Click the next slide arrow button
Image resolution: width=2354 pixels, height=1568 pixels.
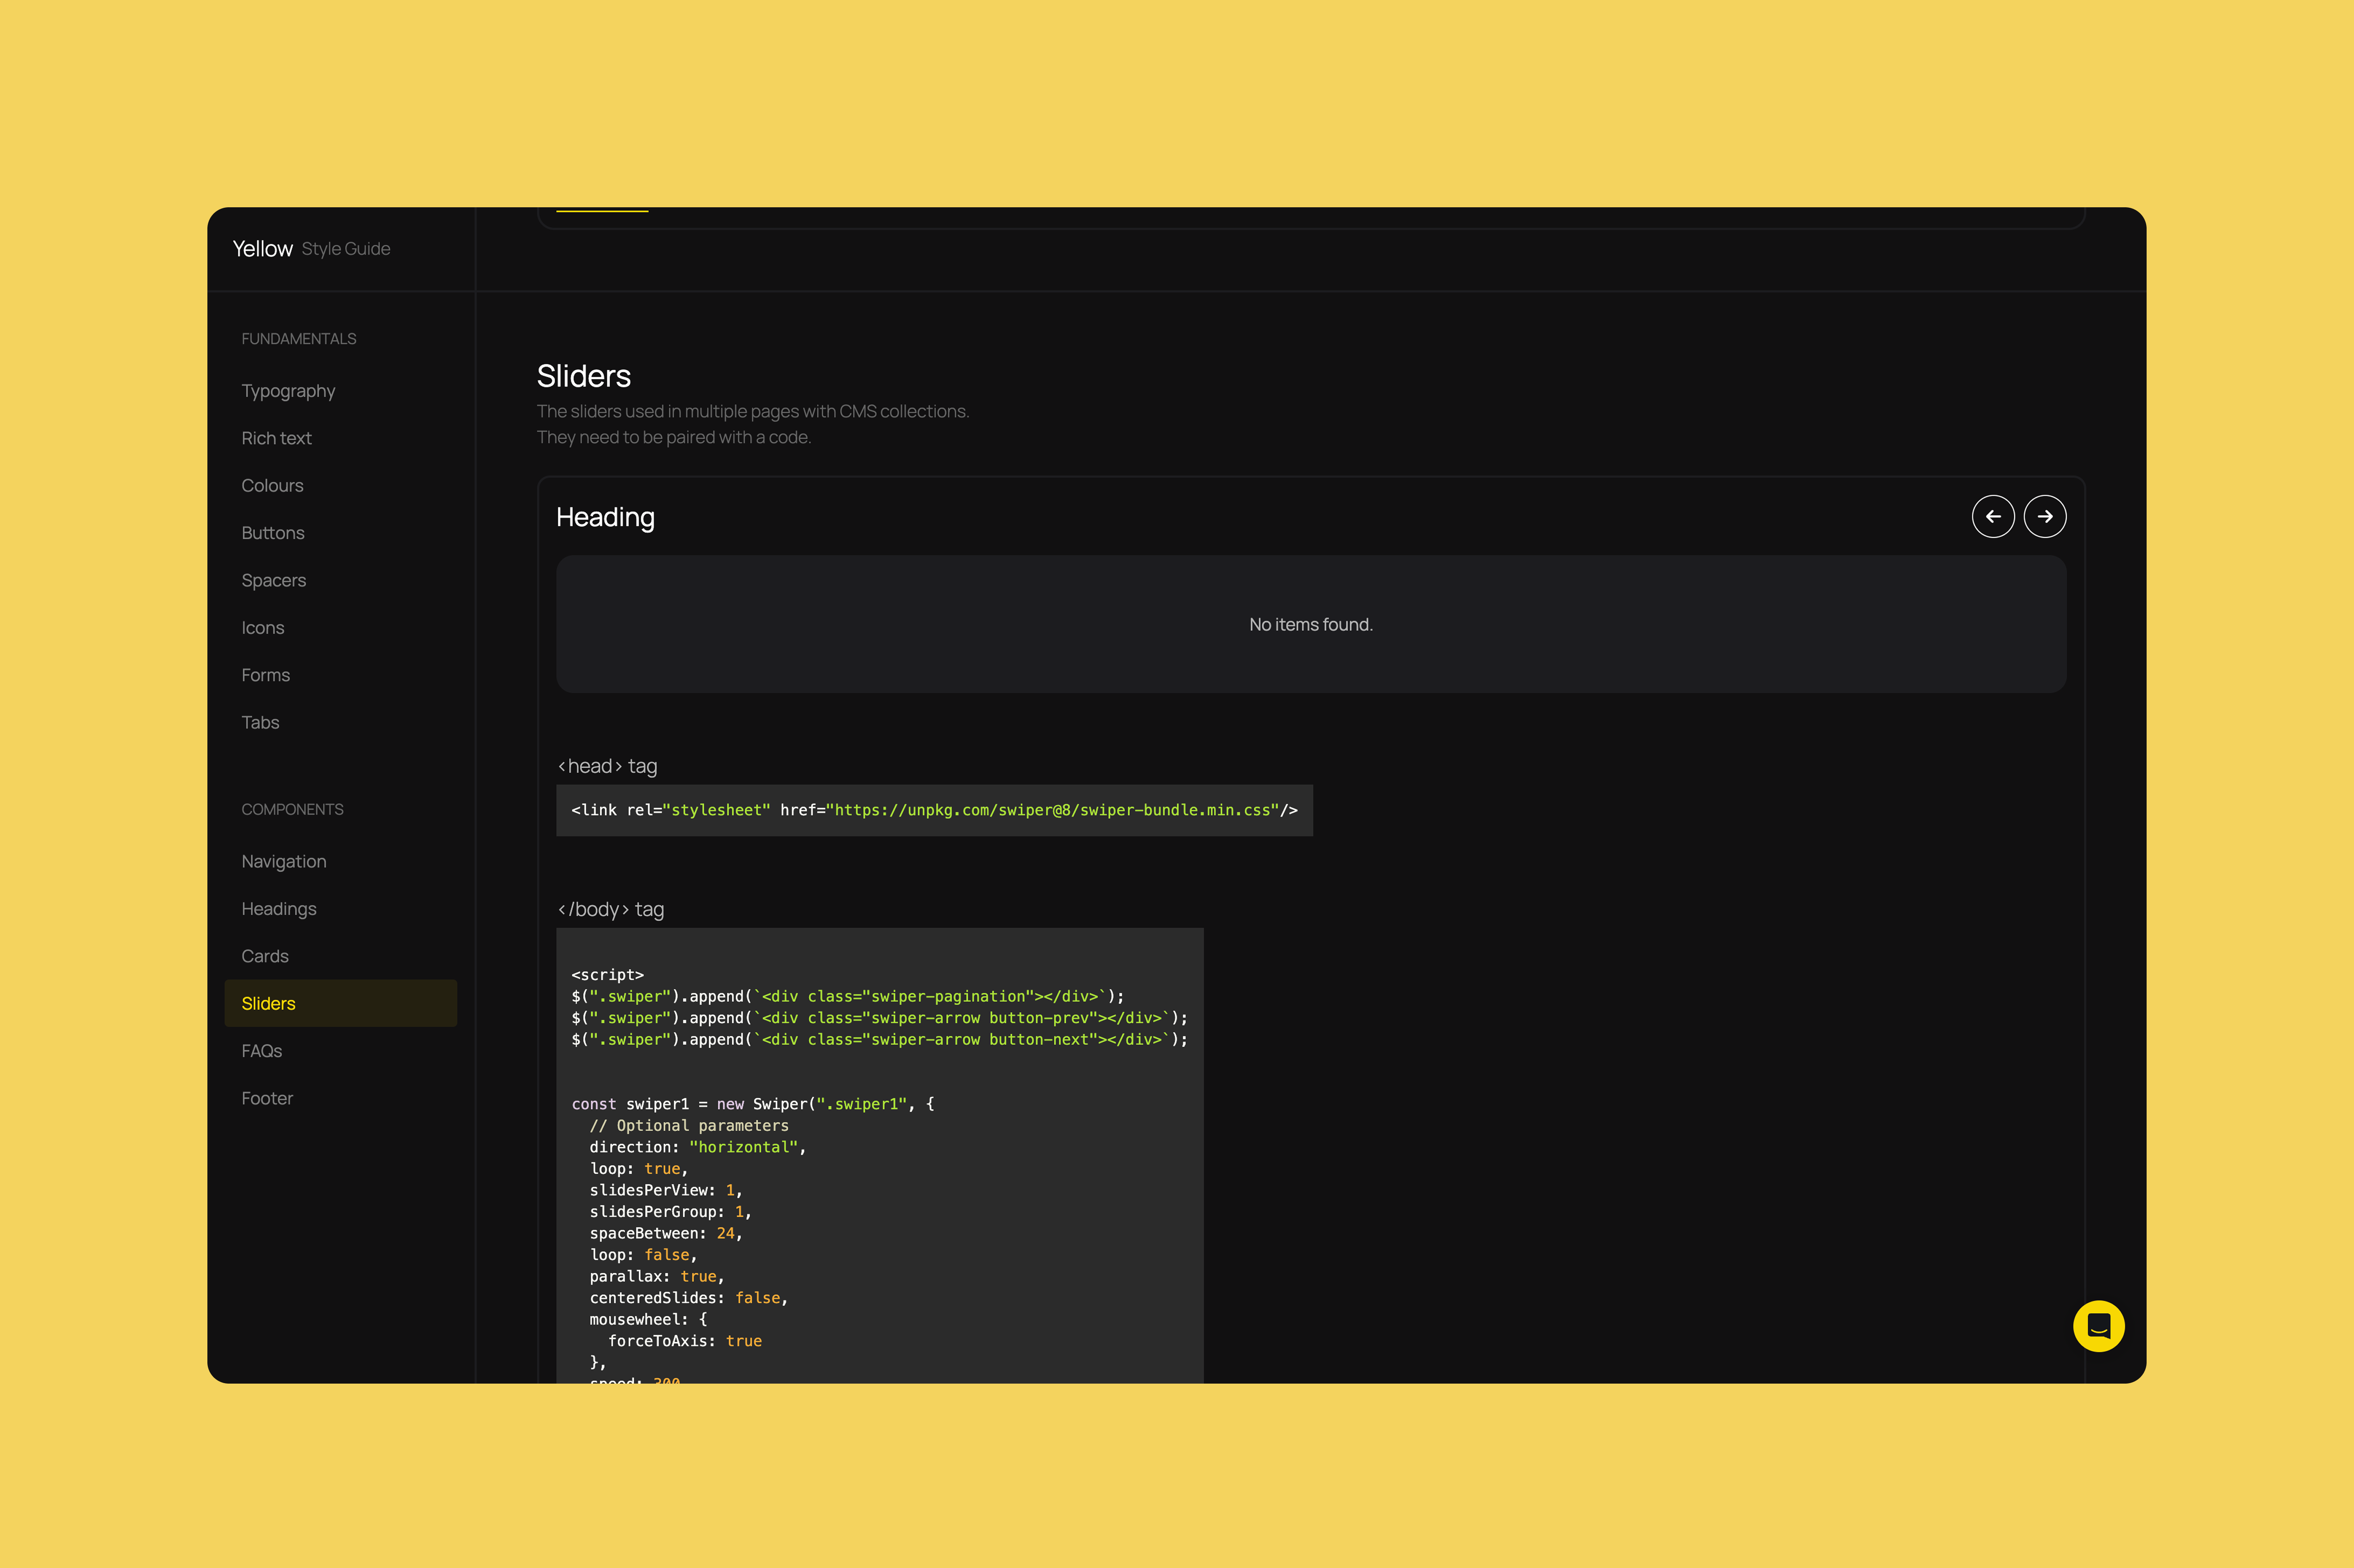(x=2045, y=517)
